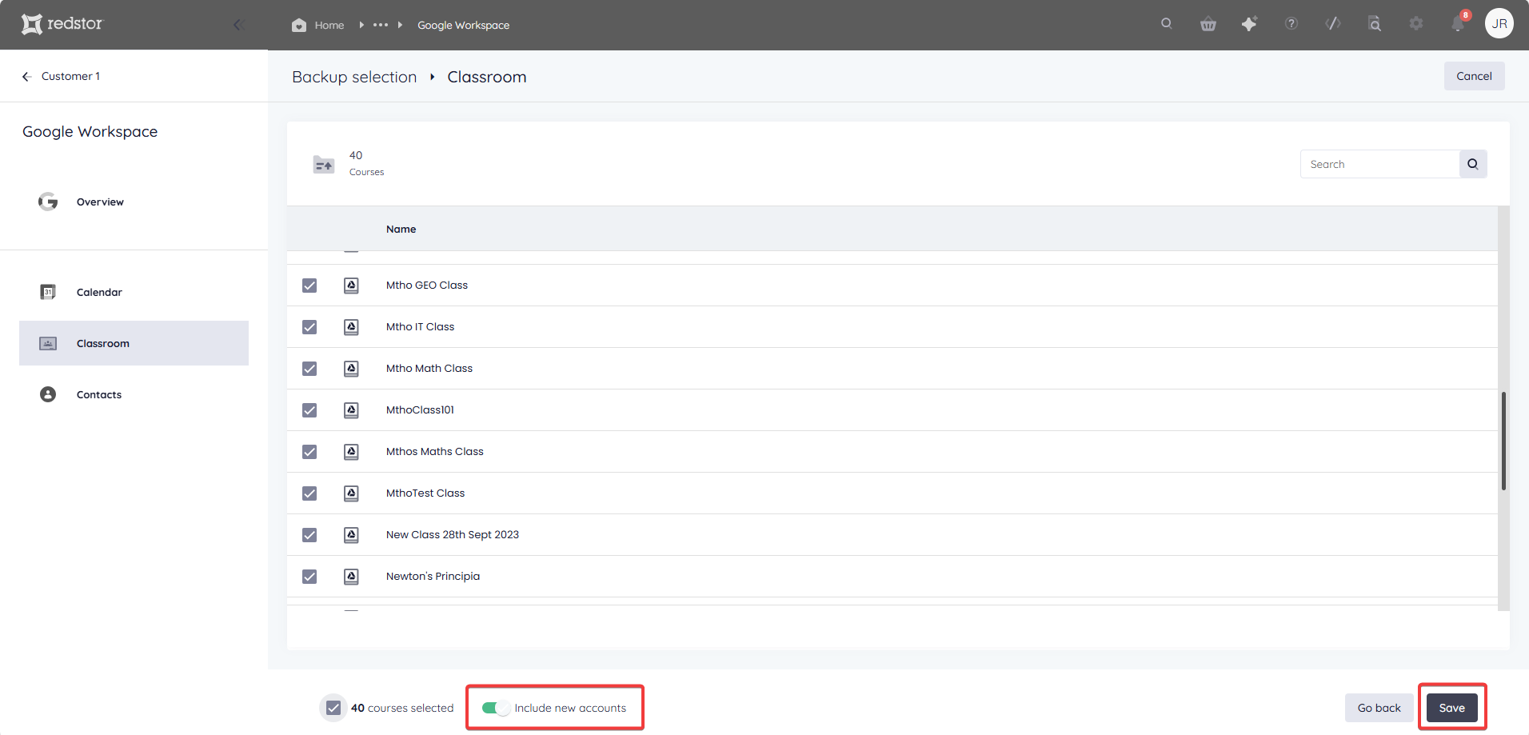Click the Contacts person icon
The width and height of the screenshot is (1529, 735).
(x=48, y=394)
